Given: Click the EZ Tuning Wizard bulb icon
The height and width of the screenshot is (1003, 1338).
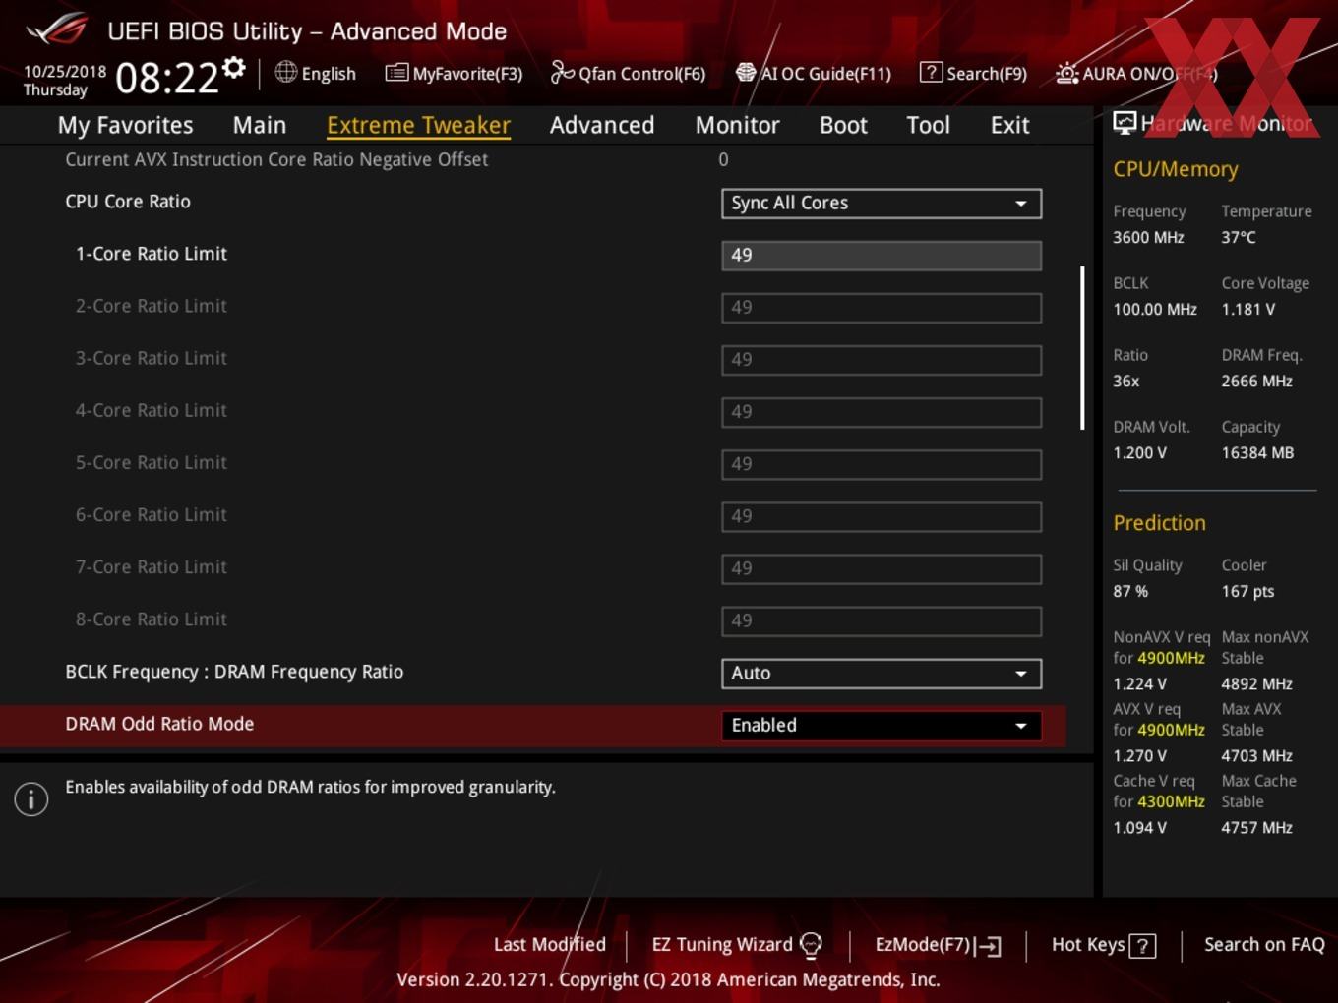Looking at the screenshot, I should pos(811,945).
